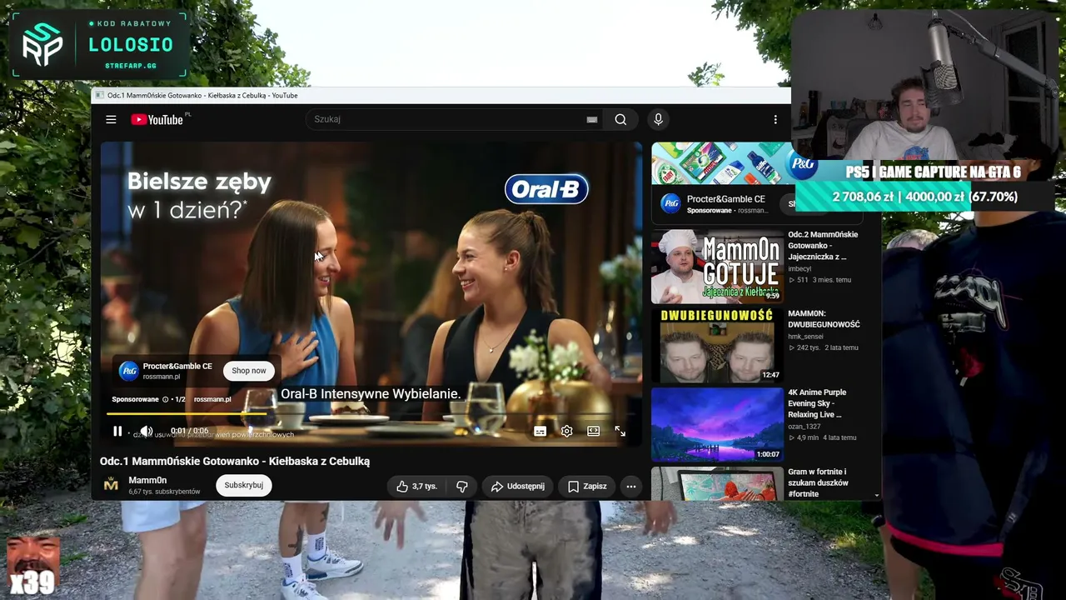This screenshot has width=1066, height=600.
Task: Open the YouTube guide hamburger menu
Action: pos(111,120)
